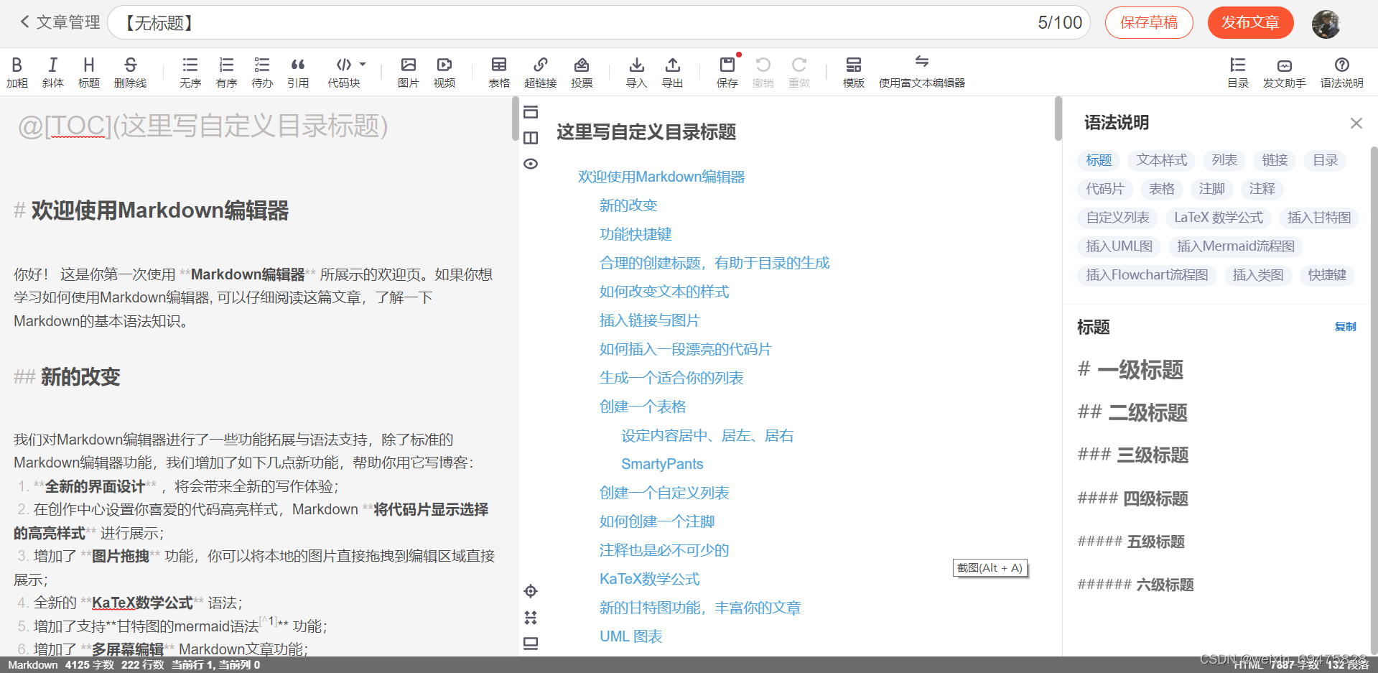1378x673 pixels.
Task: Select the 代码片 syntax tag
Action: coord(1104,189)
